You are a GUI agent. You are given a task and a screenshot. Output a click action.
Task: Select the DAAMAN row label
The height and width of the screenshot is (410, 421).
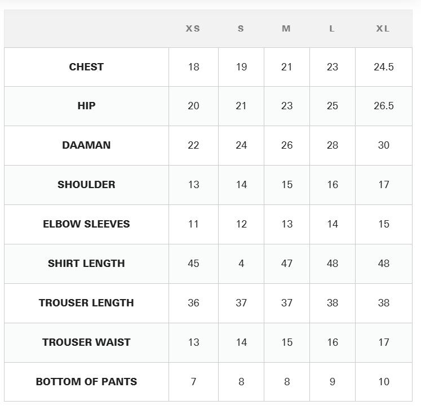86,145
